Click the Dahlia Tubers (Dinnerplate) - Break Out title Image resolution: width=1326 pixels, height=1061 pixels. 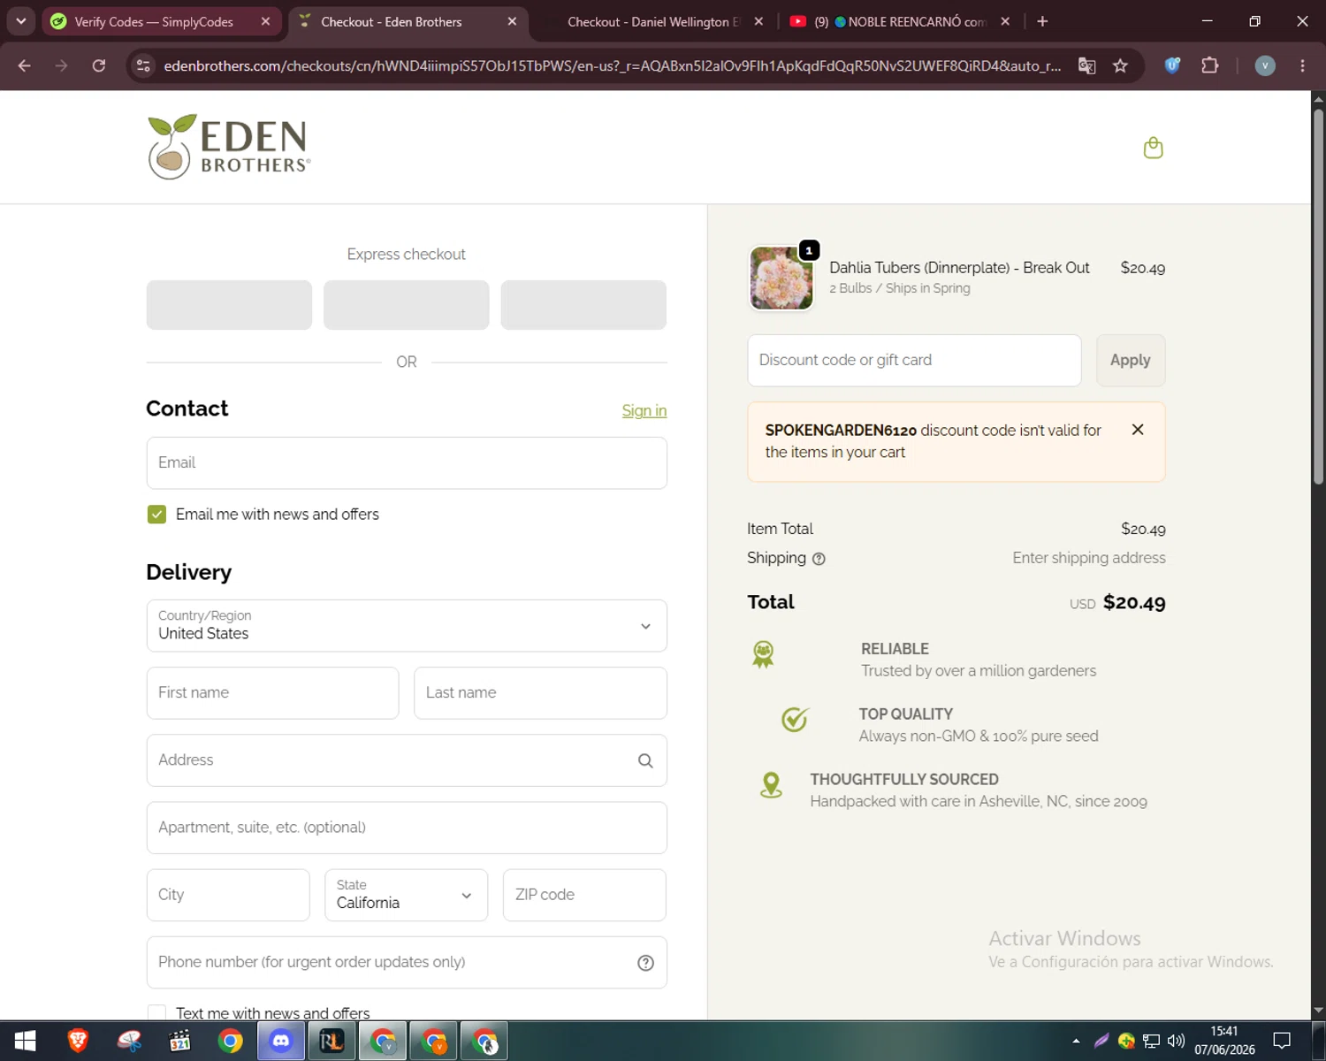coord(959,268)
